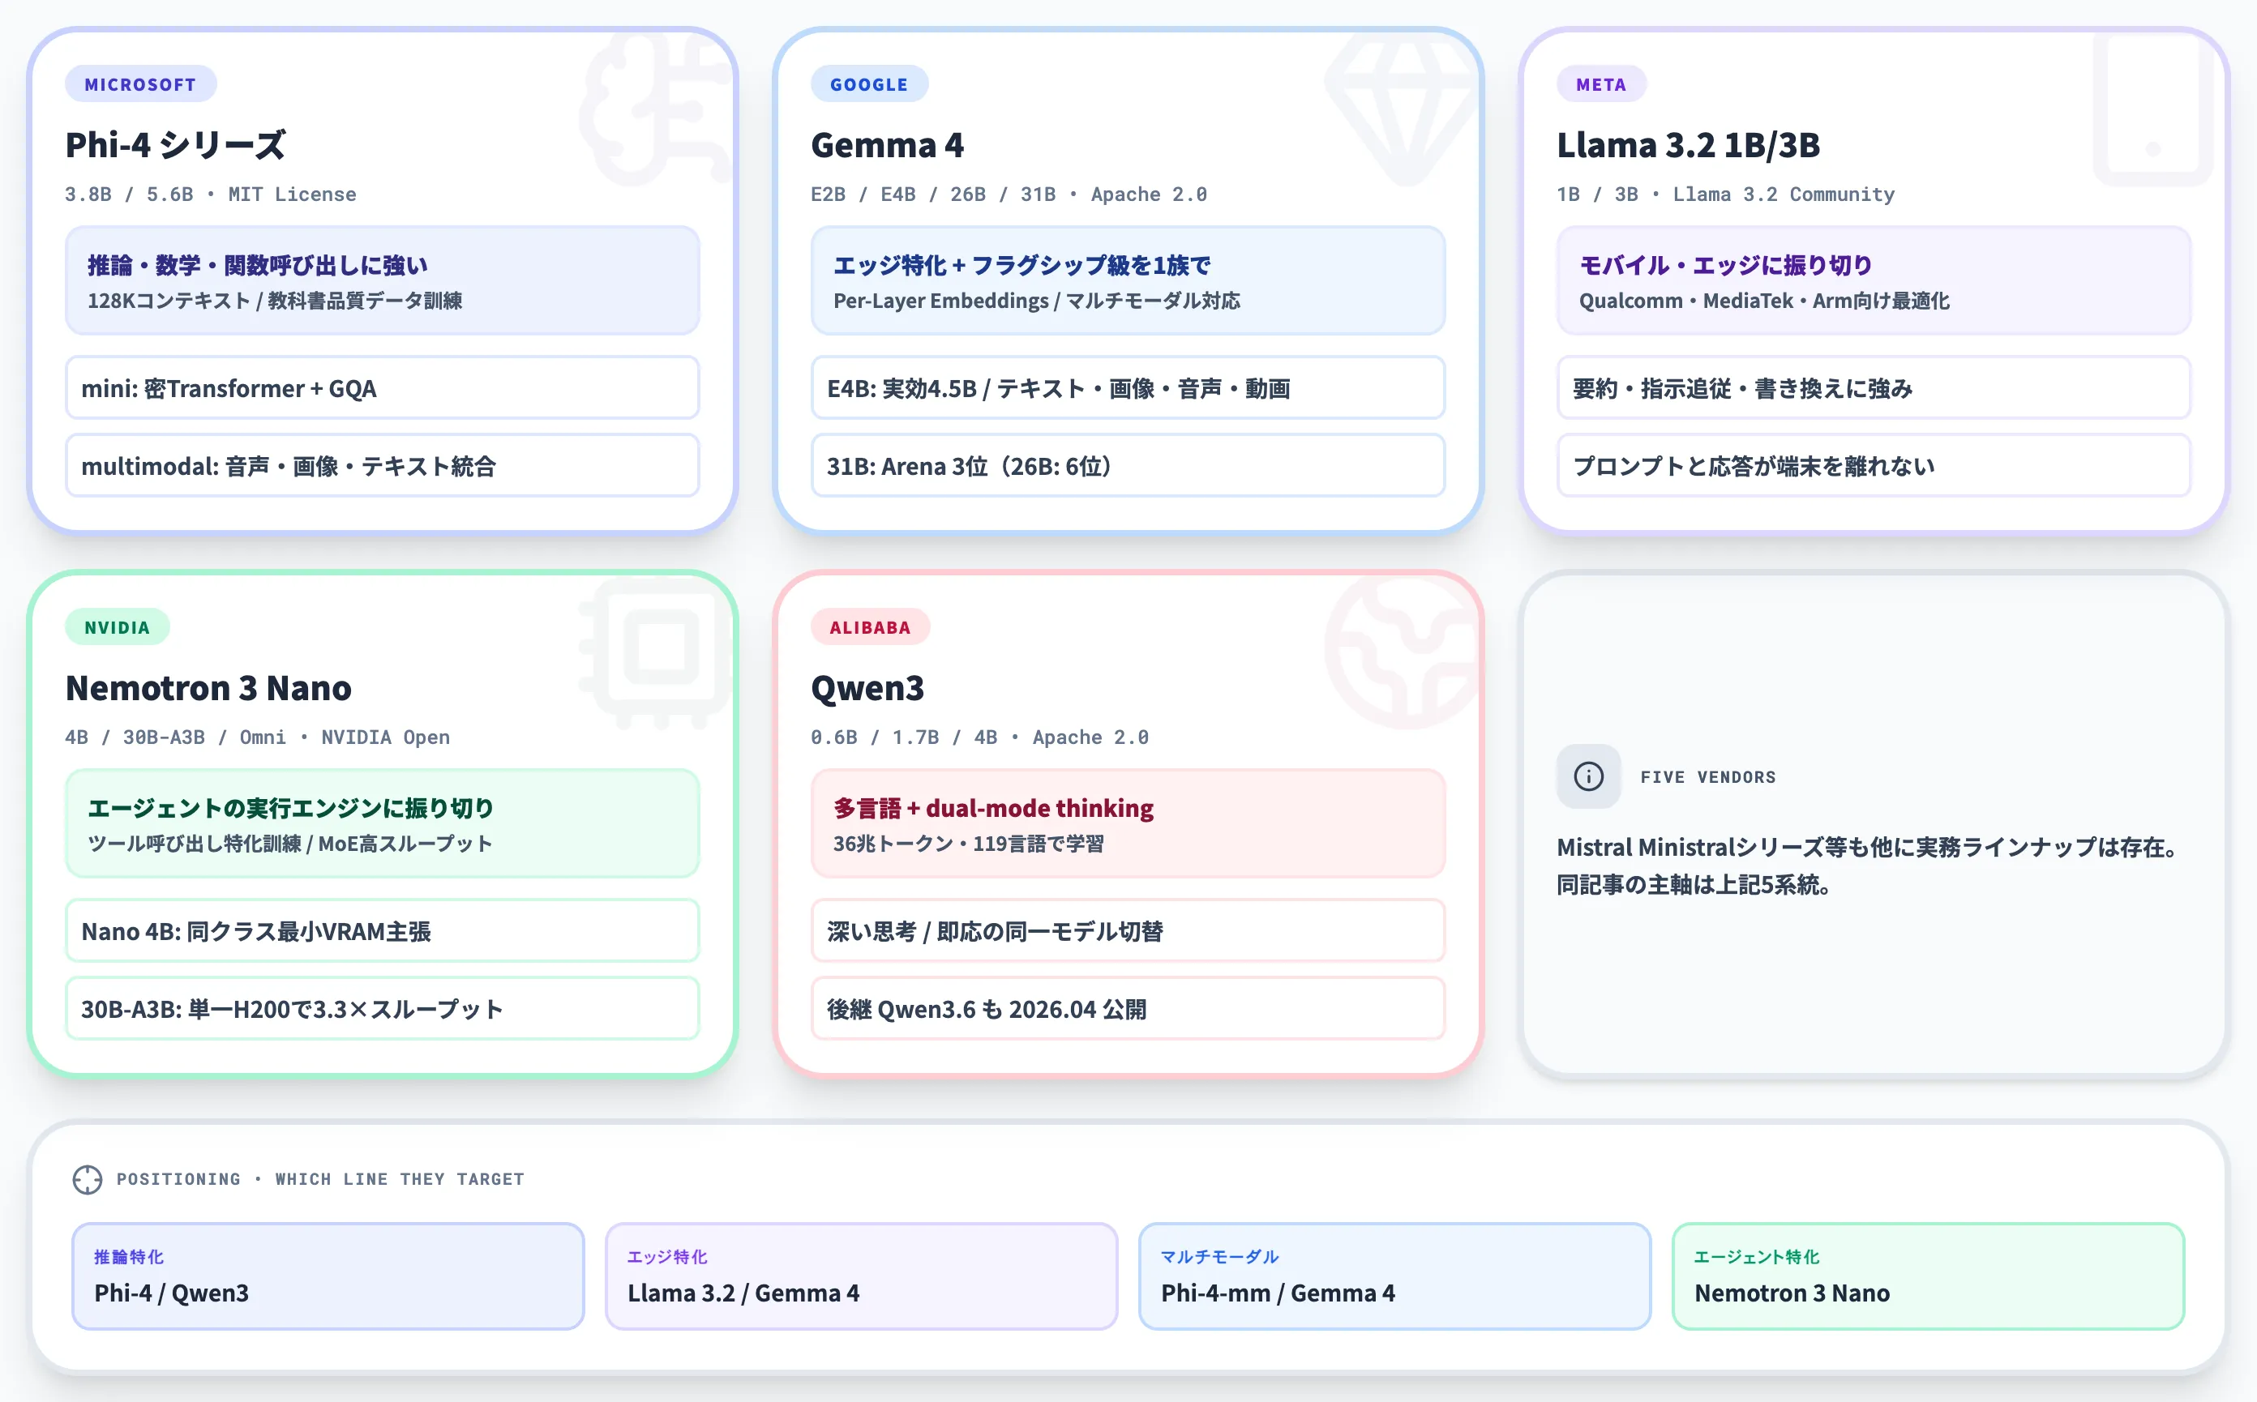Click the 4B / 30B-A3B / Omni line
2257x1402 pixels.
[257, 738]
